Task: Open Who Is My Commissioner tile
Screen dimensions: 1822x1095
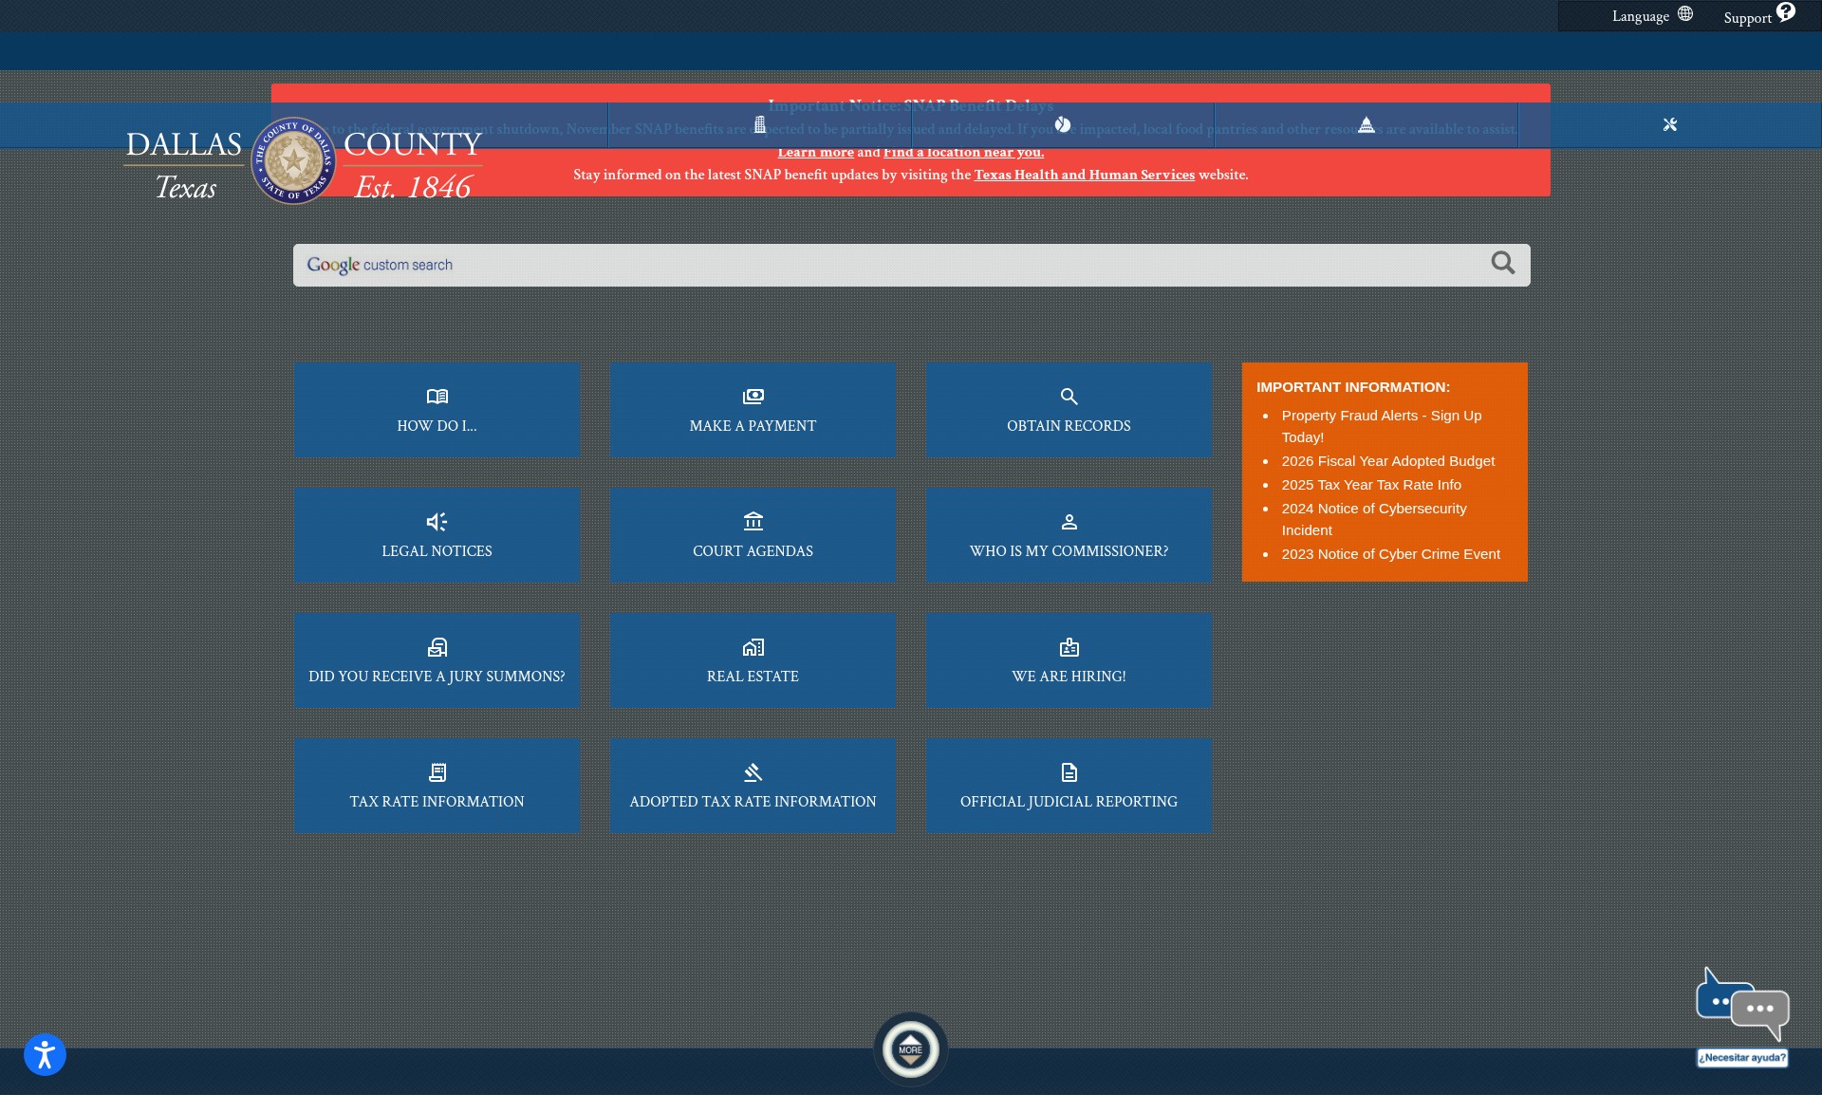Action: pos(1069,535)
